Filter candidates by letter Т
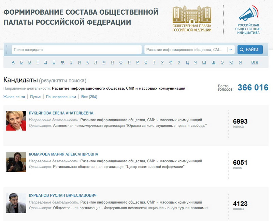 [x=154, y=62]
